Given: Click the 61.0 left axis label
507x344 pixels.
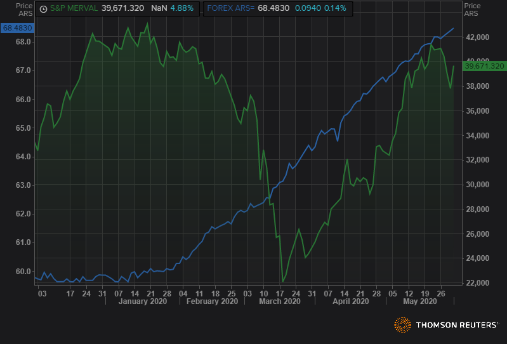Looking at the screenshot, I should tap(23, 242).
